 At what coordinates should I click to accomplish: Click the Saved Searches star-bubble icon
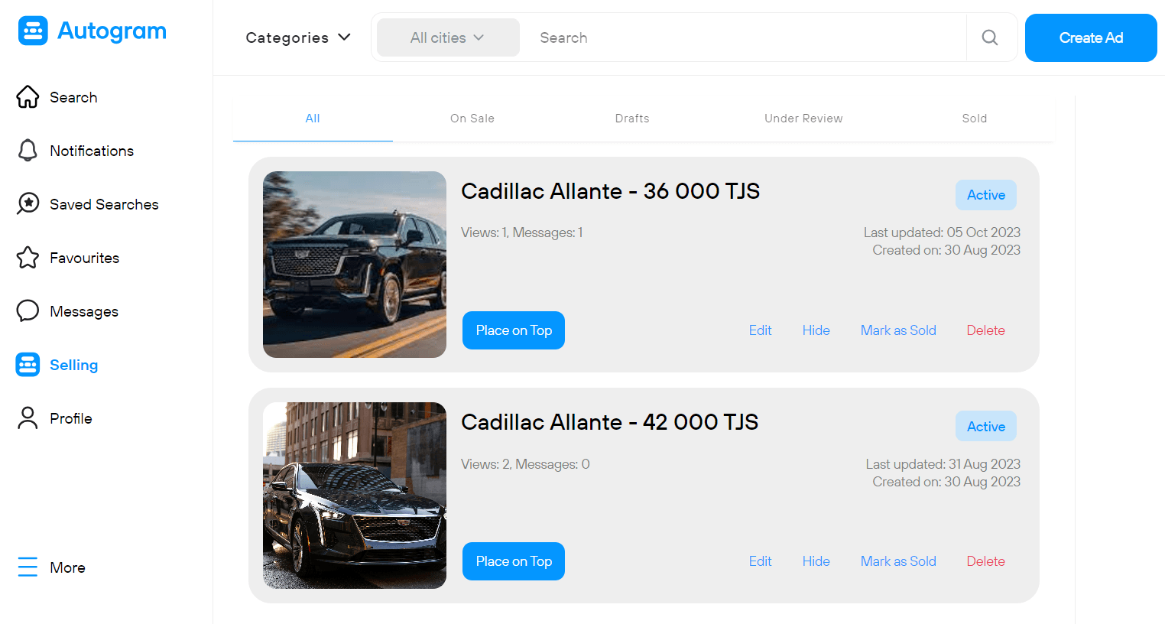[x=28, y=204]
